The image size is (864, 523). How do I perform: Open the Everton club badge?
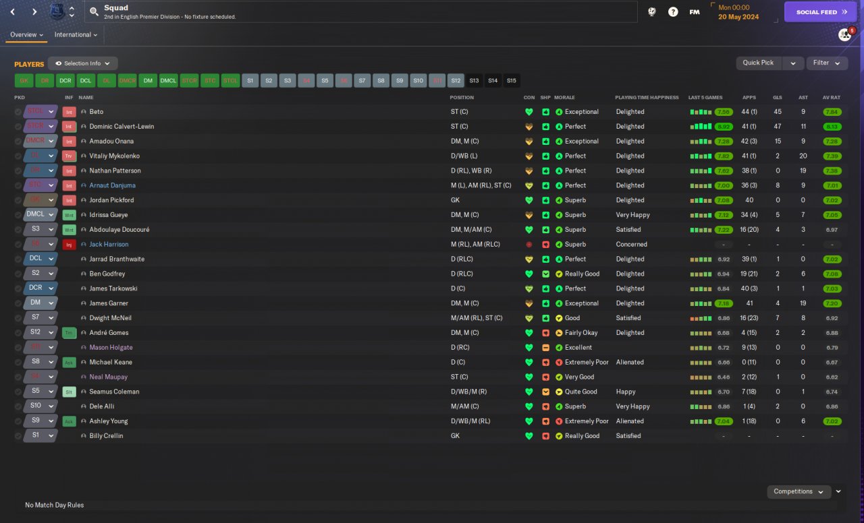58,11
